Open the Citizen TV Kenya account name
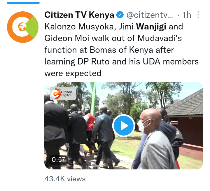The image size is (210, 191). click(79, 15)
